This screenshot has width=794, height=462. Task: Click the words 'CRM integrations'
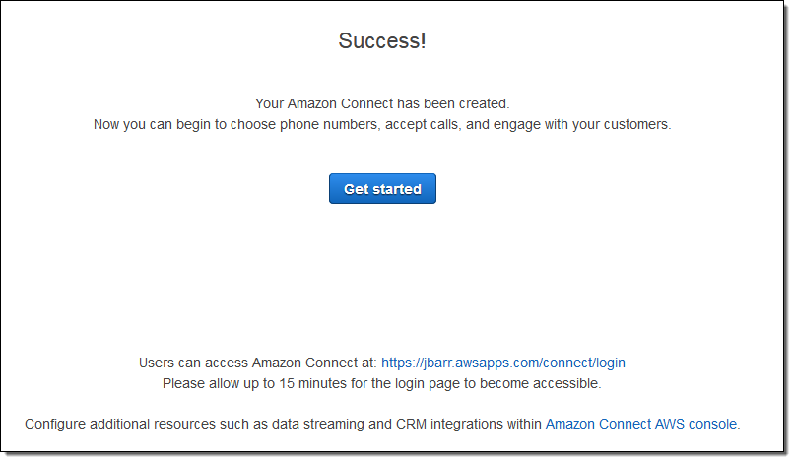click(433, 424)
